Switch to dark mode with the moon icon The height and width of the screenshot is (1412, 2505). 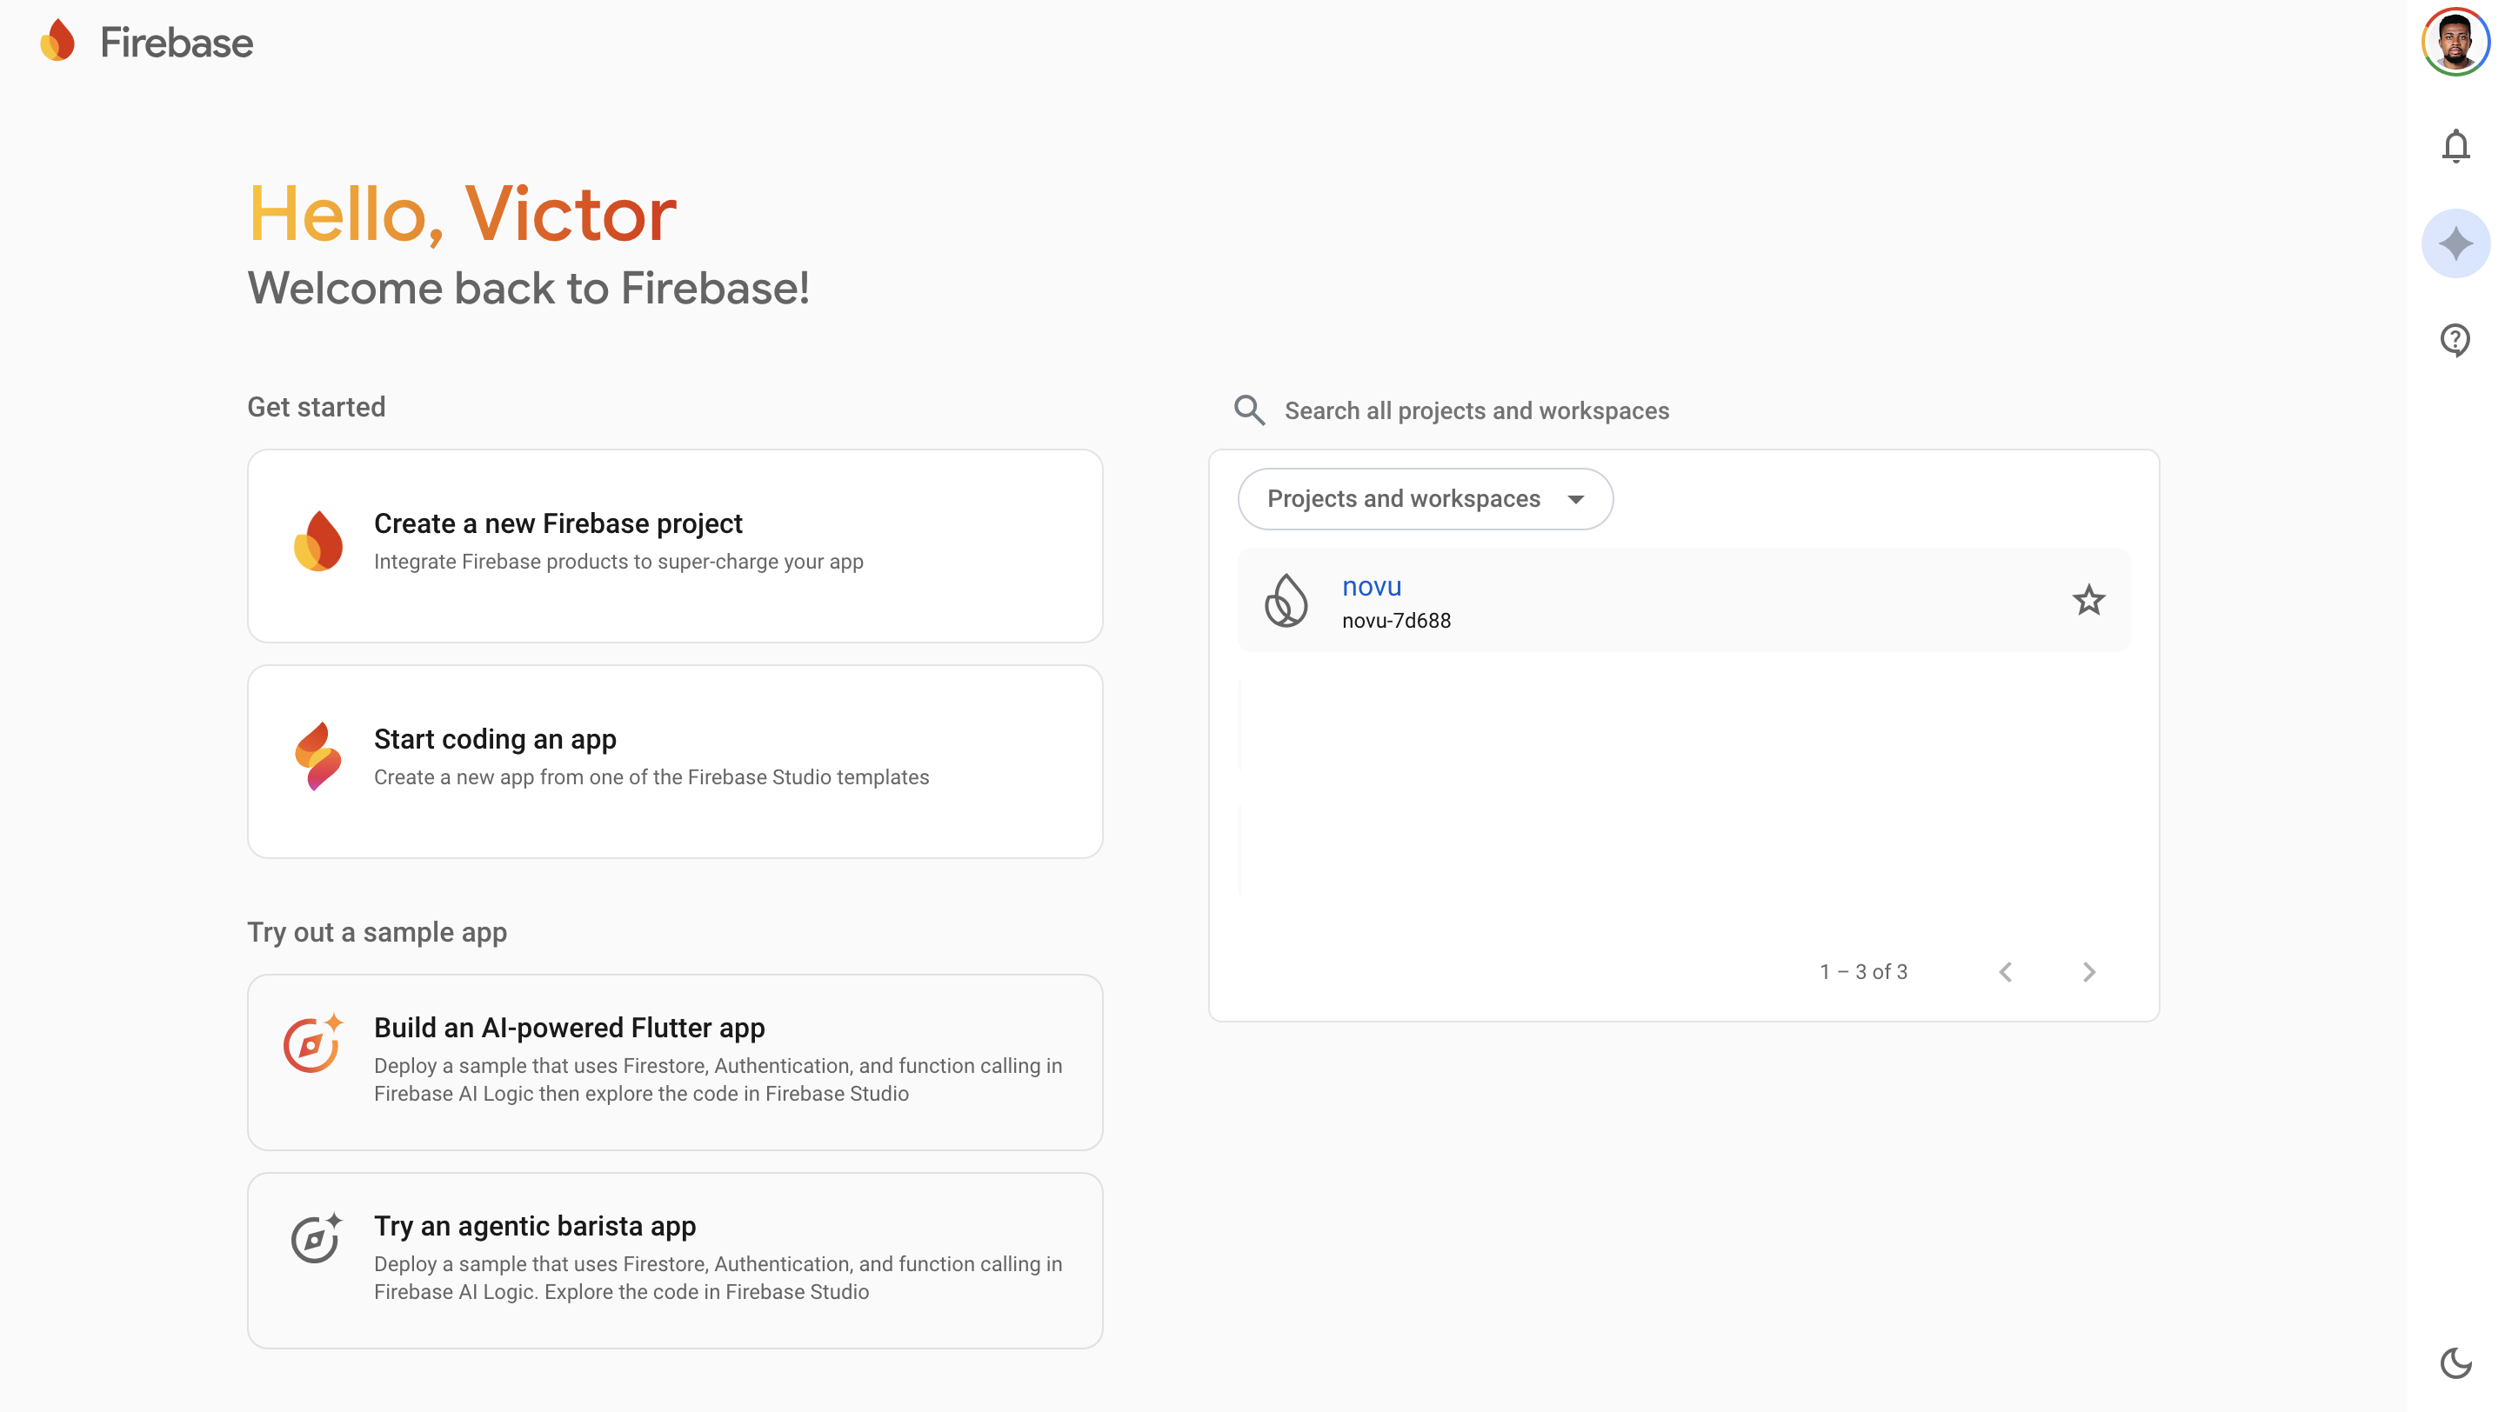click(2458, 1364)
